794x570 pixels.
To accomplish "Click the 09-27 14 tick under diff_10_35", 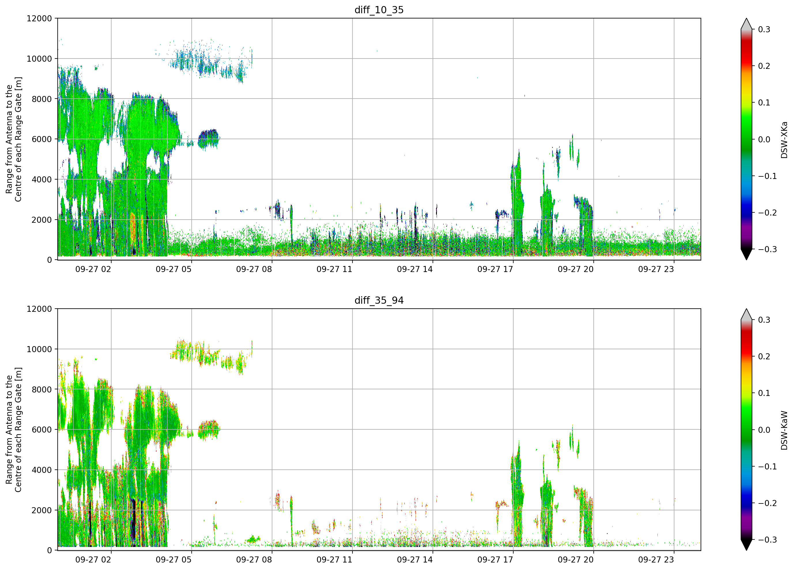I will (415, 269).
